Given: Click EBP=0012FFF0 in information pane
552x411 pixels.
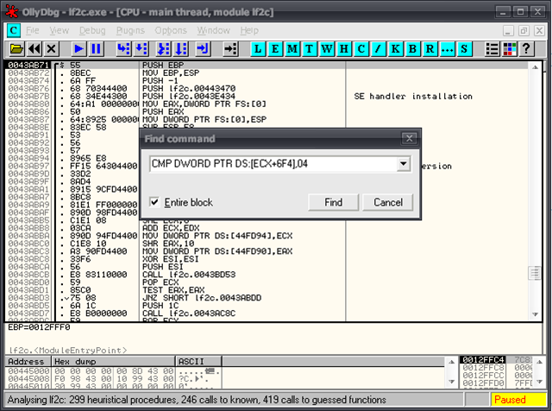Looking at the screenshot, I should coord(39,327).
